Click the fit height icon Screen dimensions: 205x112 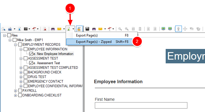pyautogui.click(x=140, y=29)
